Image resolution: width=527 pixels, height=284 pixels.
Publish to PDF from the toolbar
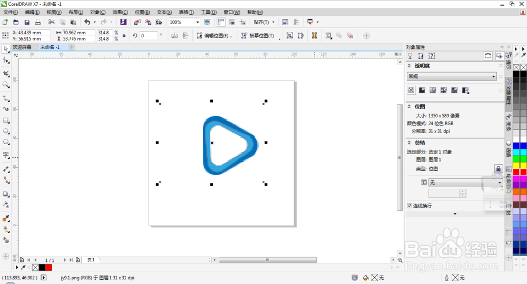click(159, 22)
